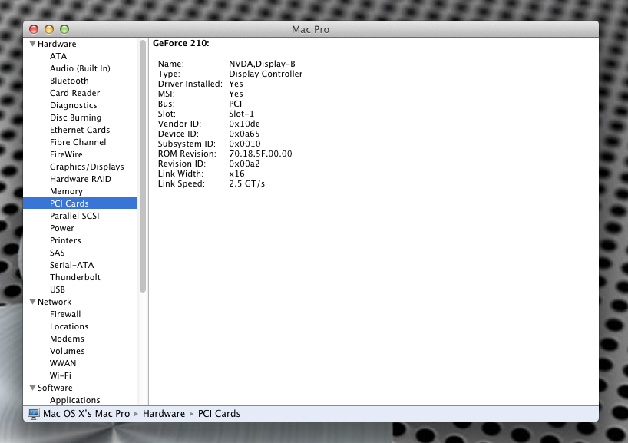Image resolution: width=628 pixels, height=443 pixels.
Task: Open the Wi-Fi network entry
Action: tap(61, 375)
